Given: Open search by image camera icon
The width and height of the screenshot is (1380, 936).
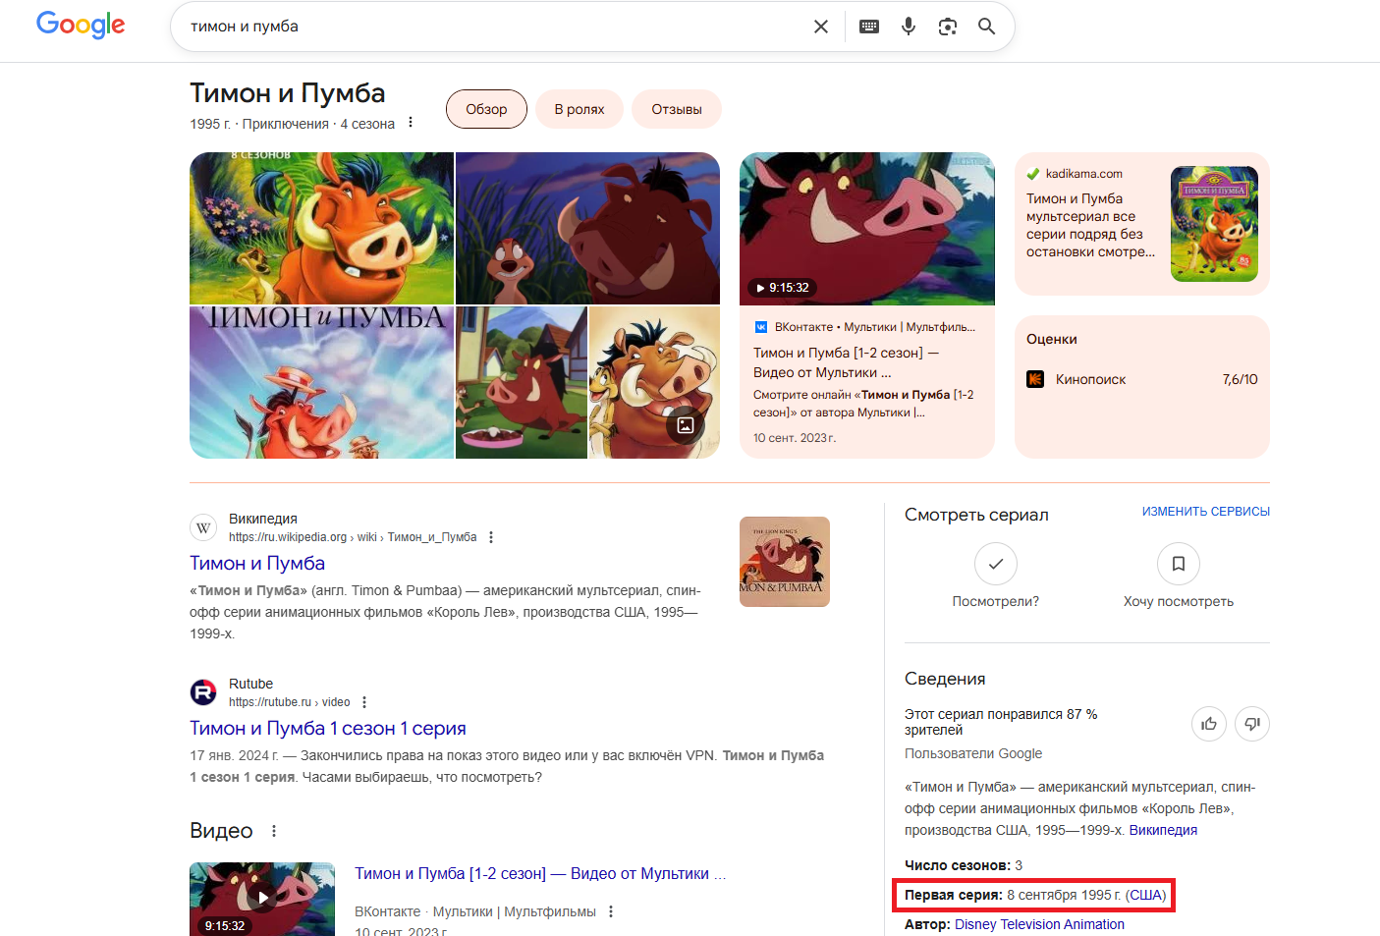Looking at the screenshot, I should click(x=948, y=27).
